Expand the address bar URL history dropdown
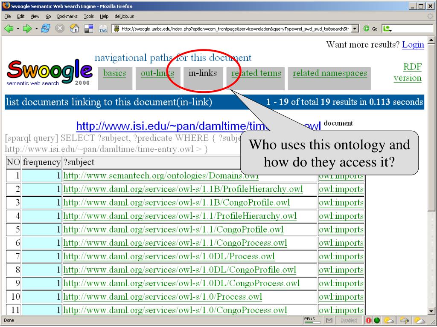The height and width of the screenshot is (327, 437). tap(355, 29)
